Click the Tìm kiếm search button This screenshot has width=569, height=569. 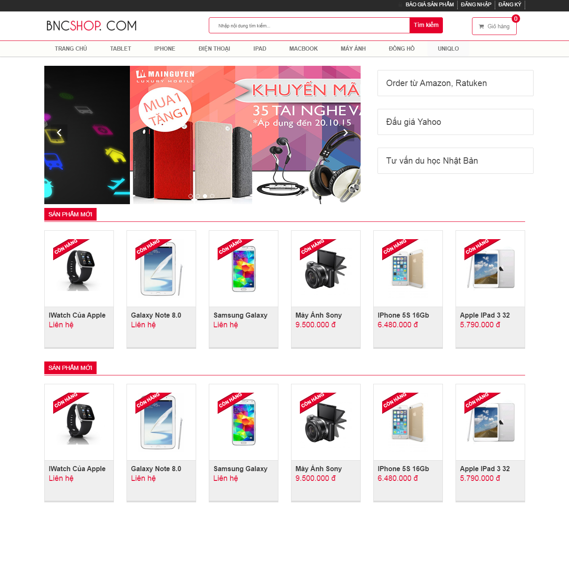[426, 25]
